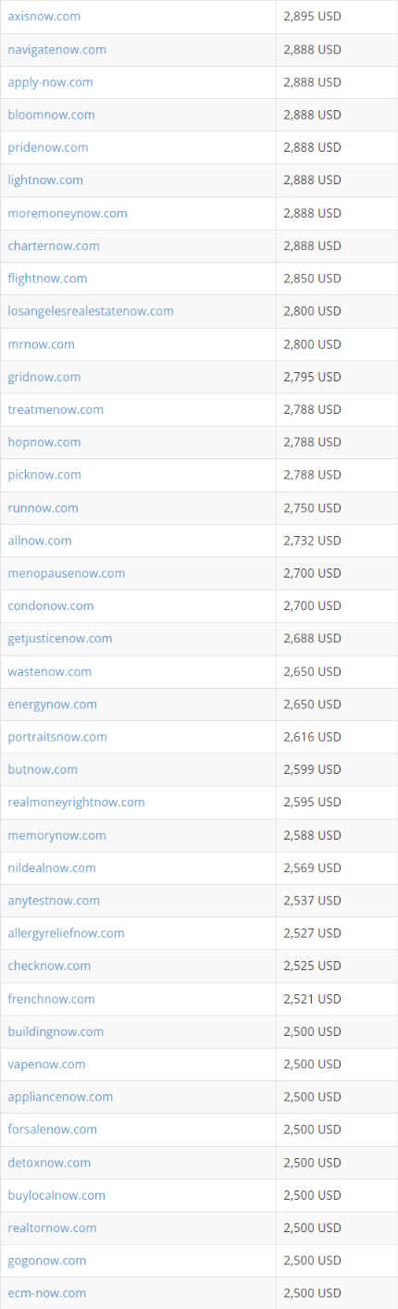The width and height of the screenshot is (398, 1309).
Task: Click the ecm-now.com domain
Action: [x=47, y=1293]
